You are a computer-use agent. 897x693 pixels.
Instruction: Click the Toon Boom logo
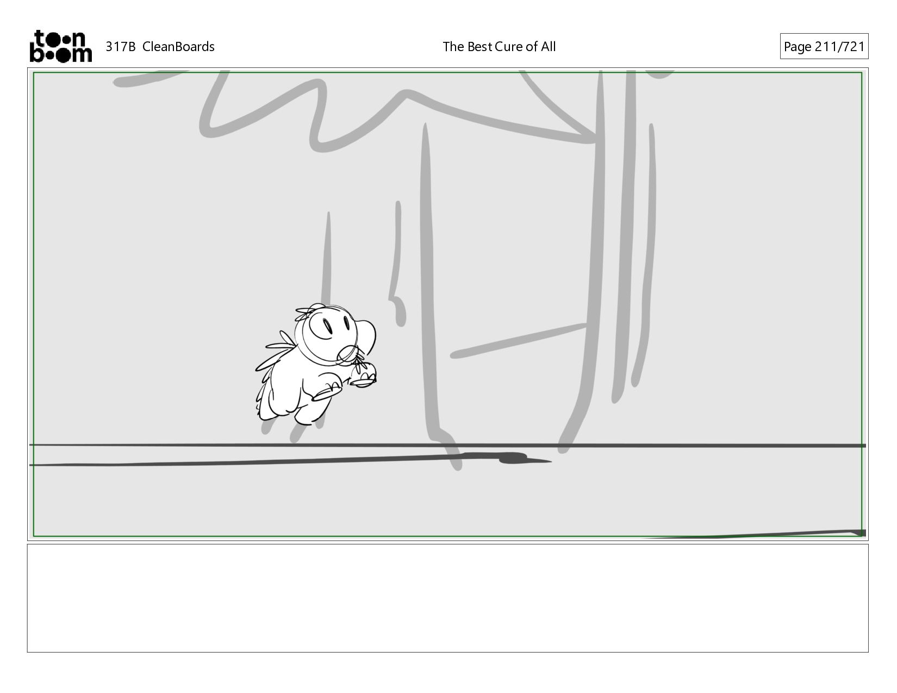pyautogui.click(x=60, y=46)
